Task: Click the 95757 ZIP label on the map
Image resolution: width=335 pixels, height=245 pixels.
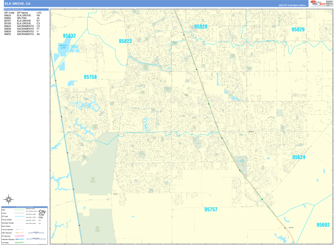Action: [x=211, y=209]
